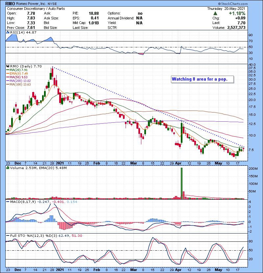Viewport: 263px width, 273px height.
Task: Click the green bars icon beside Volume label
Action: 8,168
